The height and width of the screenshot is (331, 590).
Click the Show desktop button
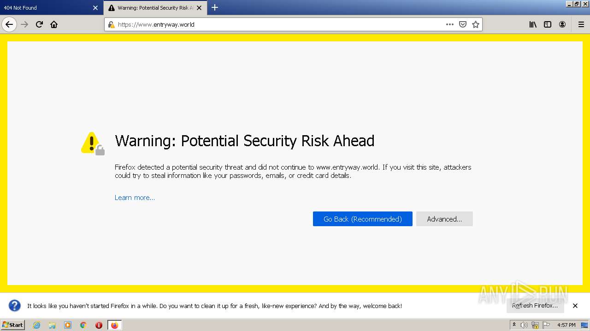[585, 325]
